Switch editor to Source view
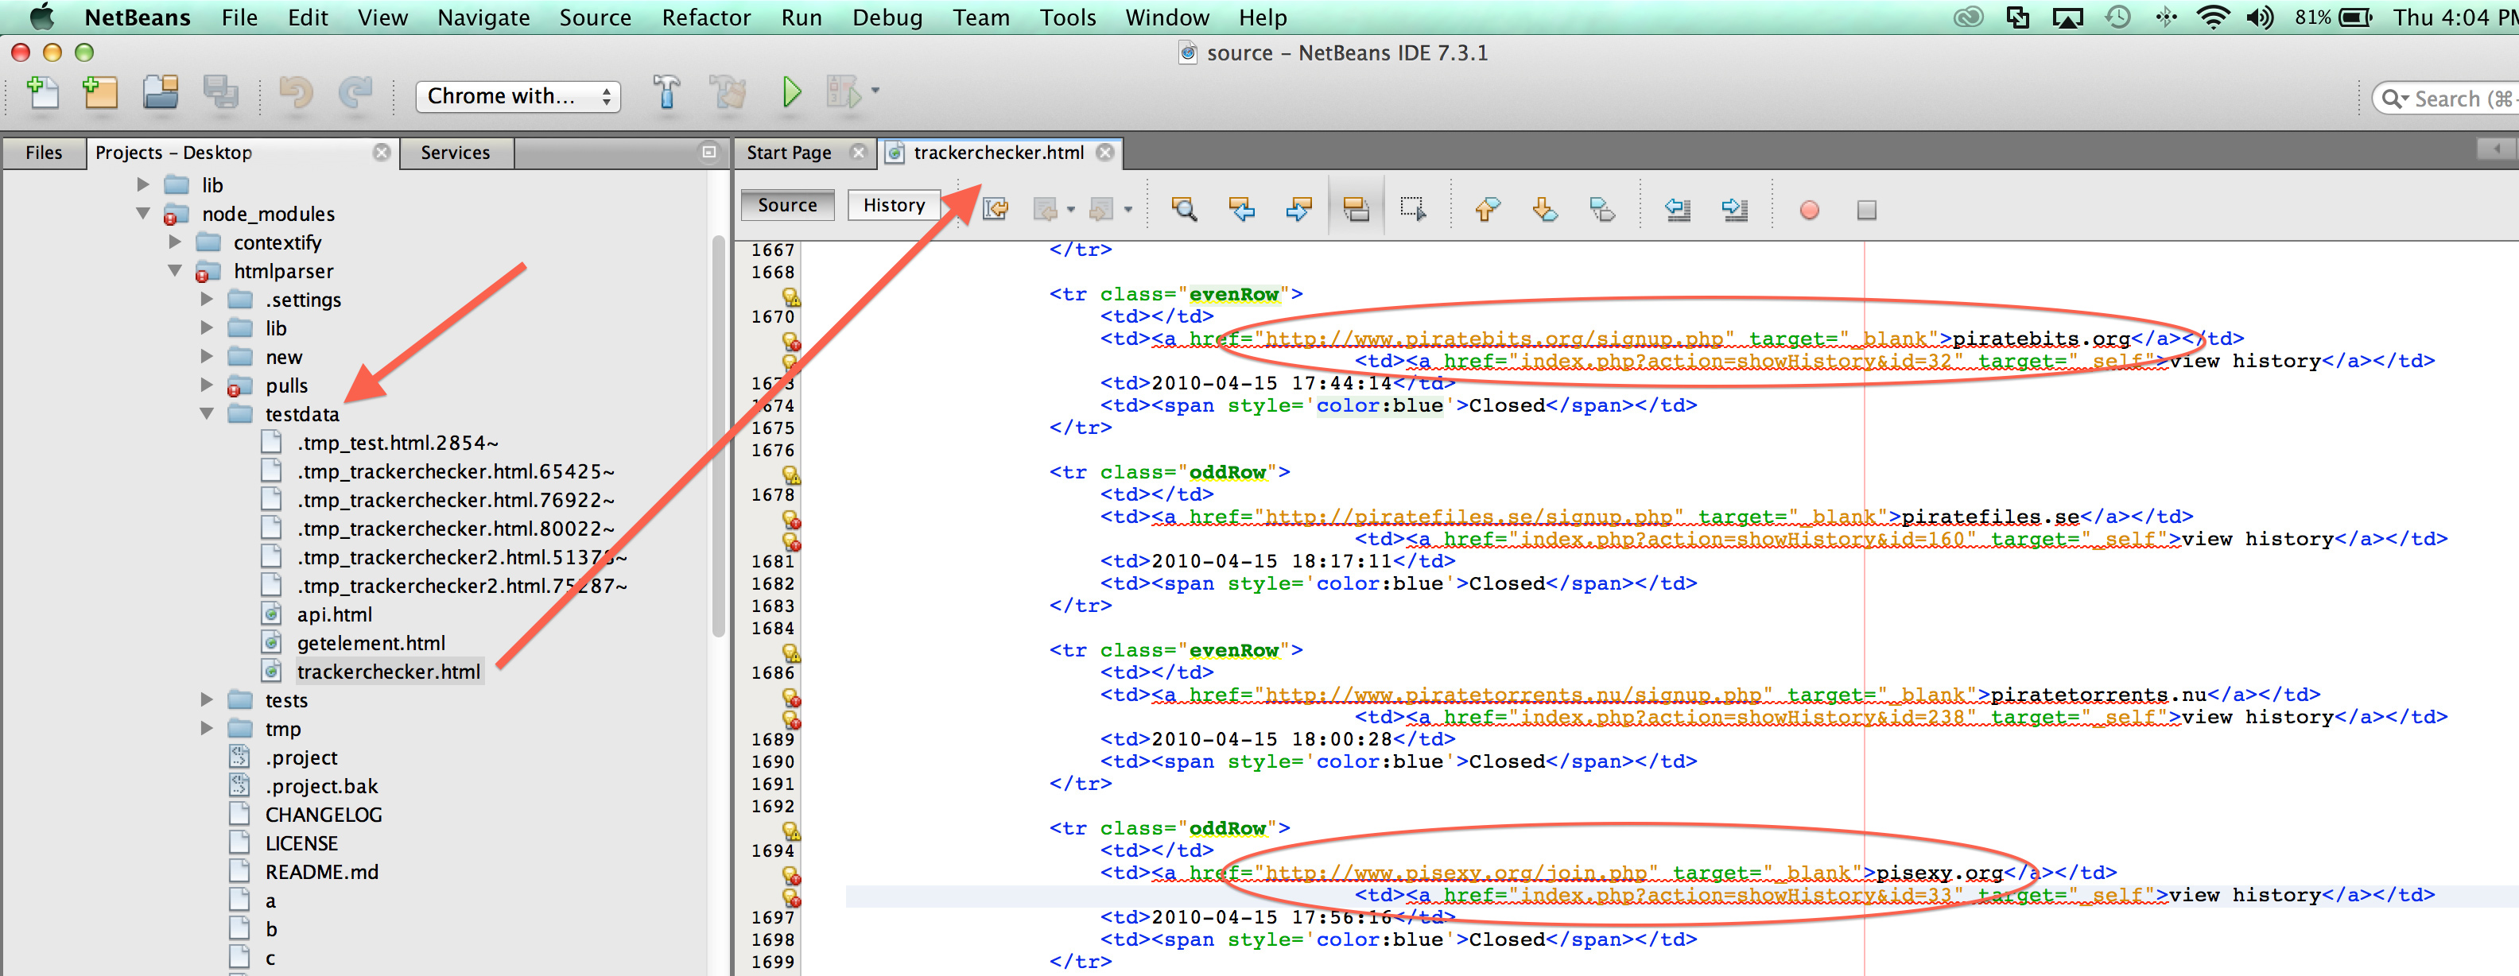This screenshot has height=976, width=2519. pyautogui.click(x=787, y=205)
